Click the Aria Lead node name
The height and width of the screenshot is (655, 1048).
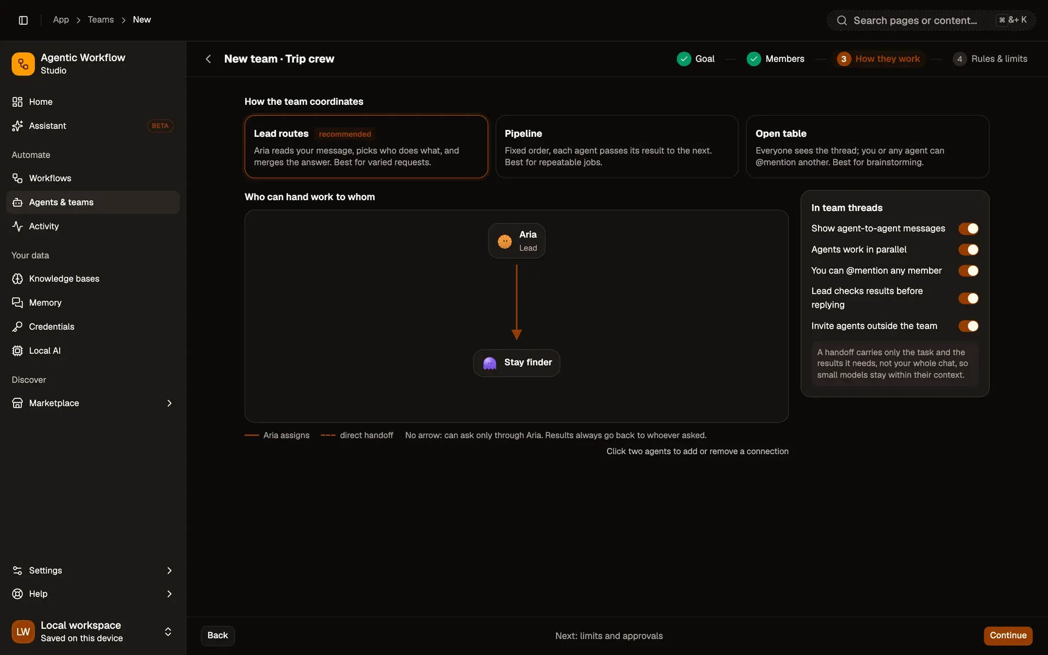(528, 235)
